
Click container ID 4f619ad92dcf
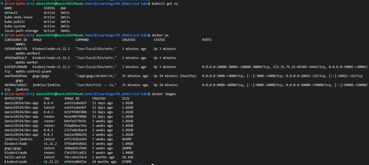(16, 58)
